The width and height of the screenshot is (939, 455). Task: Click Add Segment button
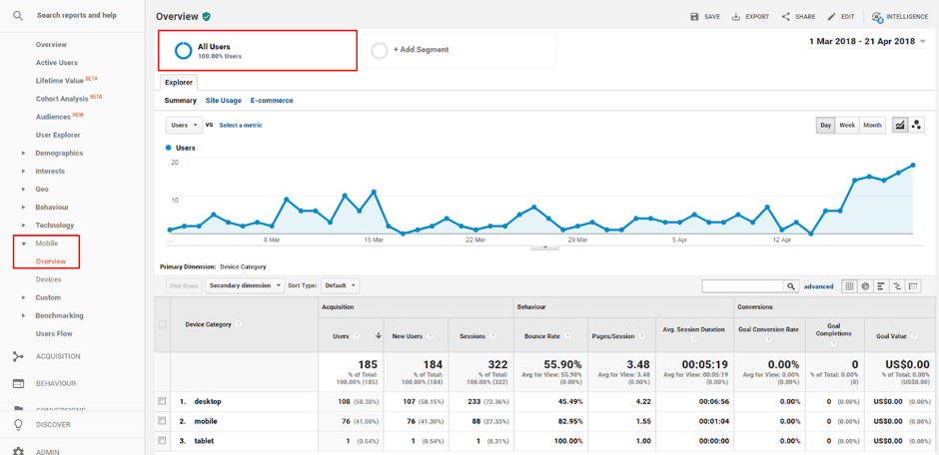coord(420,50)
